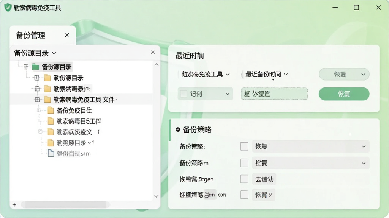Viewport: 389px width, 218px height.
Task: Toggle the checkbox inside the 识别 dropdown
Action: click(x=183, y=94)
